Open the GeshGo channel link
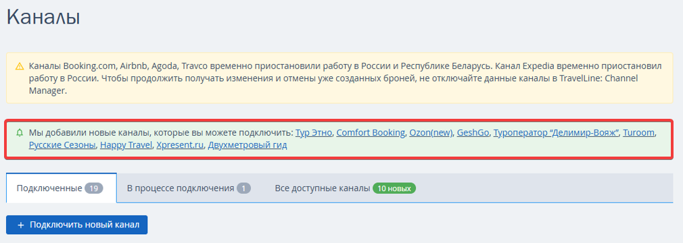Screen dimensions: 683x243 tap(473, 132)
